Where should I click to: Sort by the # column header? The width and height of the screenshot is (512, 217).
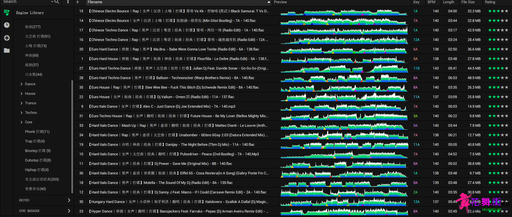(x=78, y=2)
